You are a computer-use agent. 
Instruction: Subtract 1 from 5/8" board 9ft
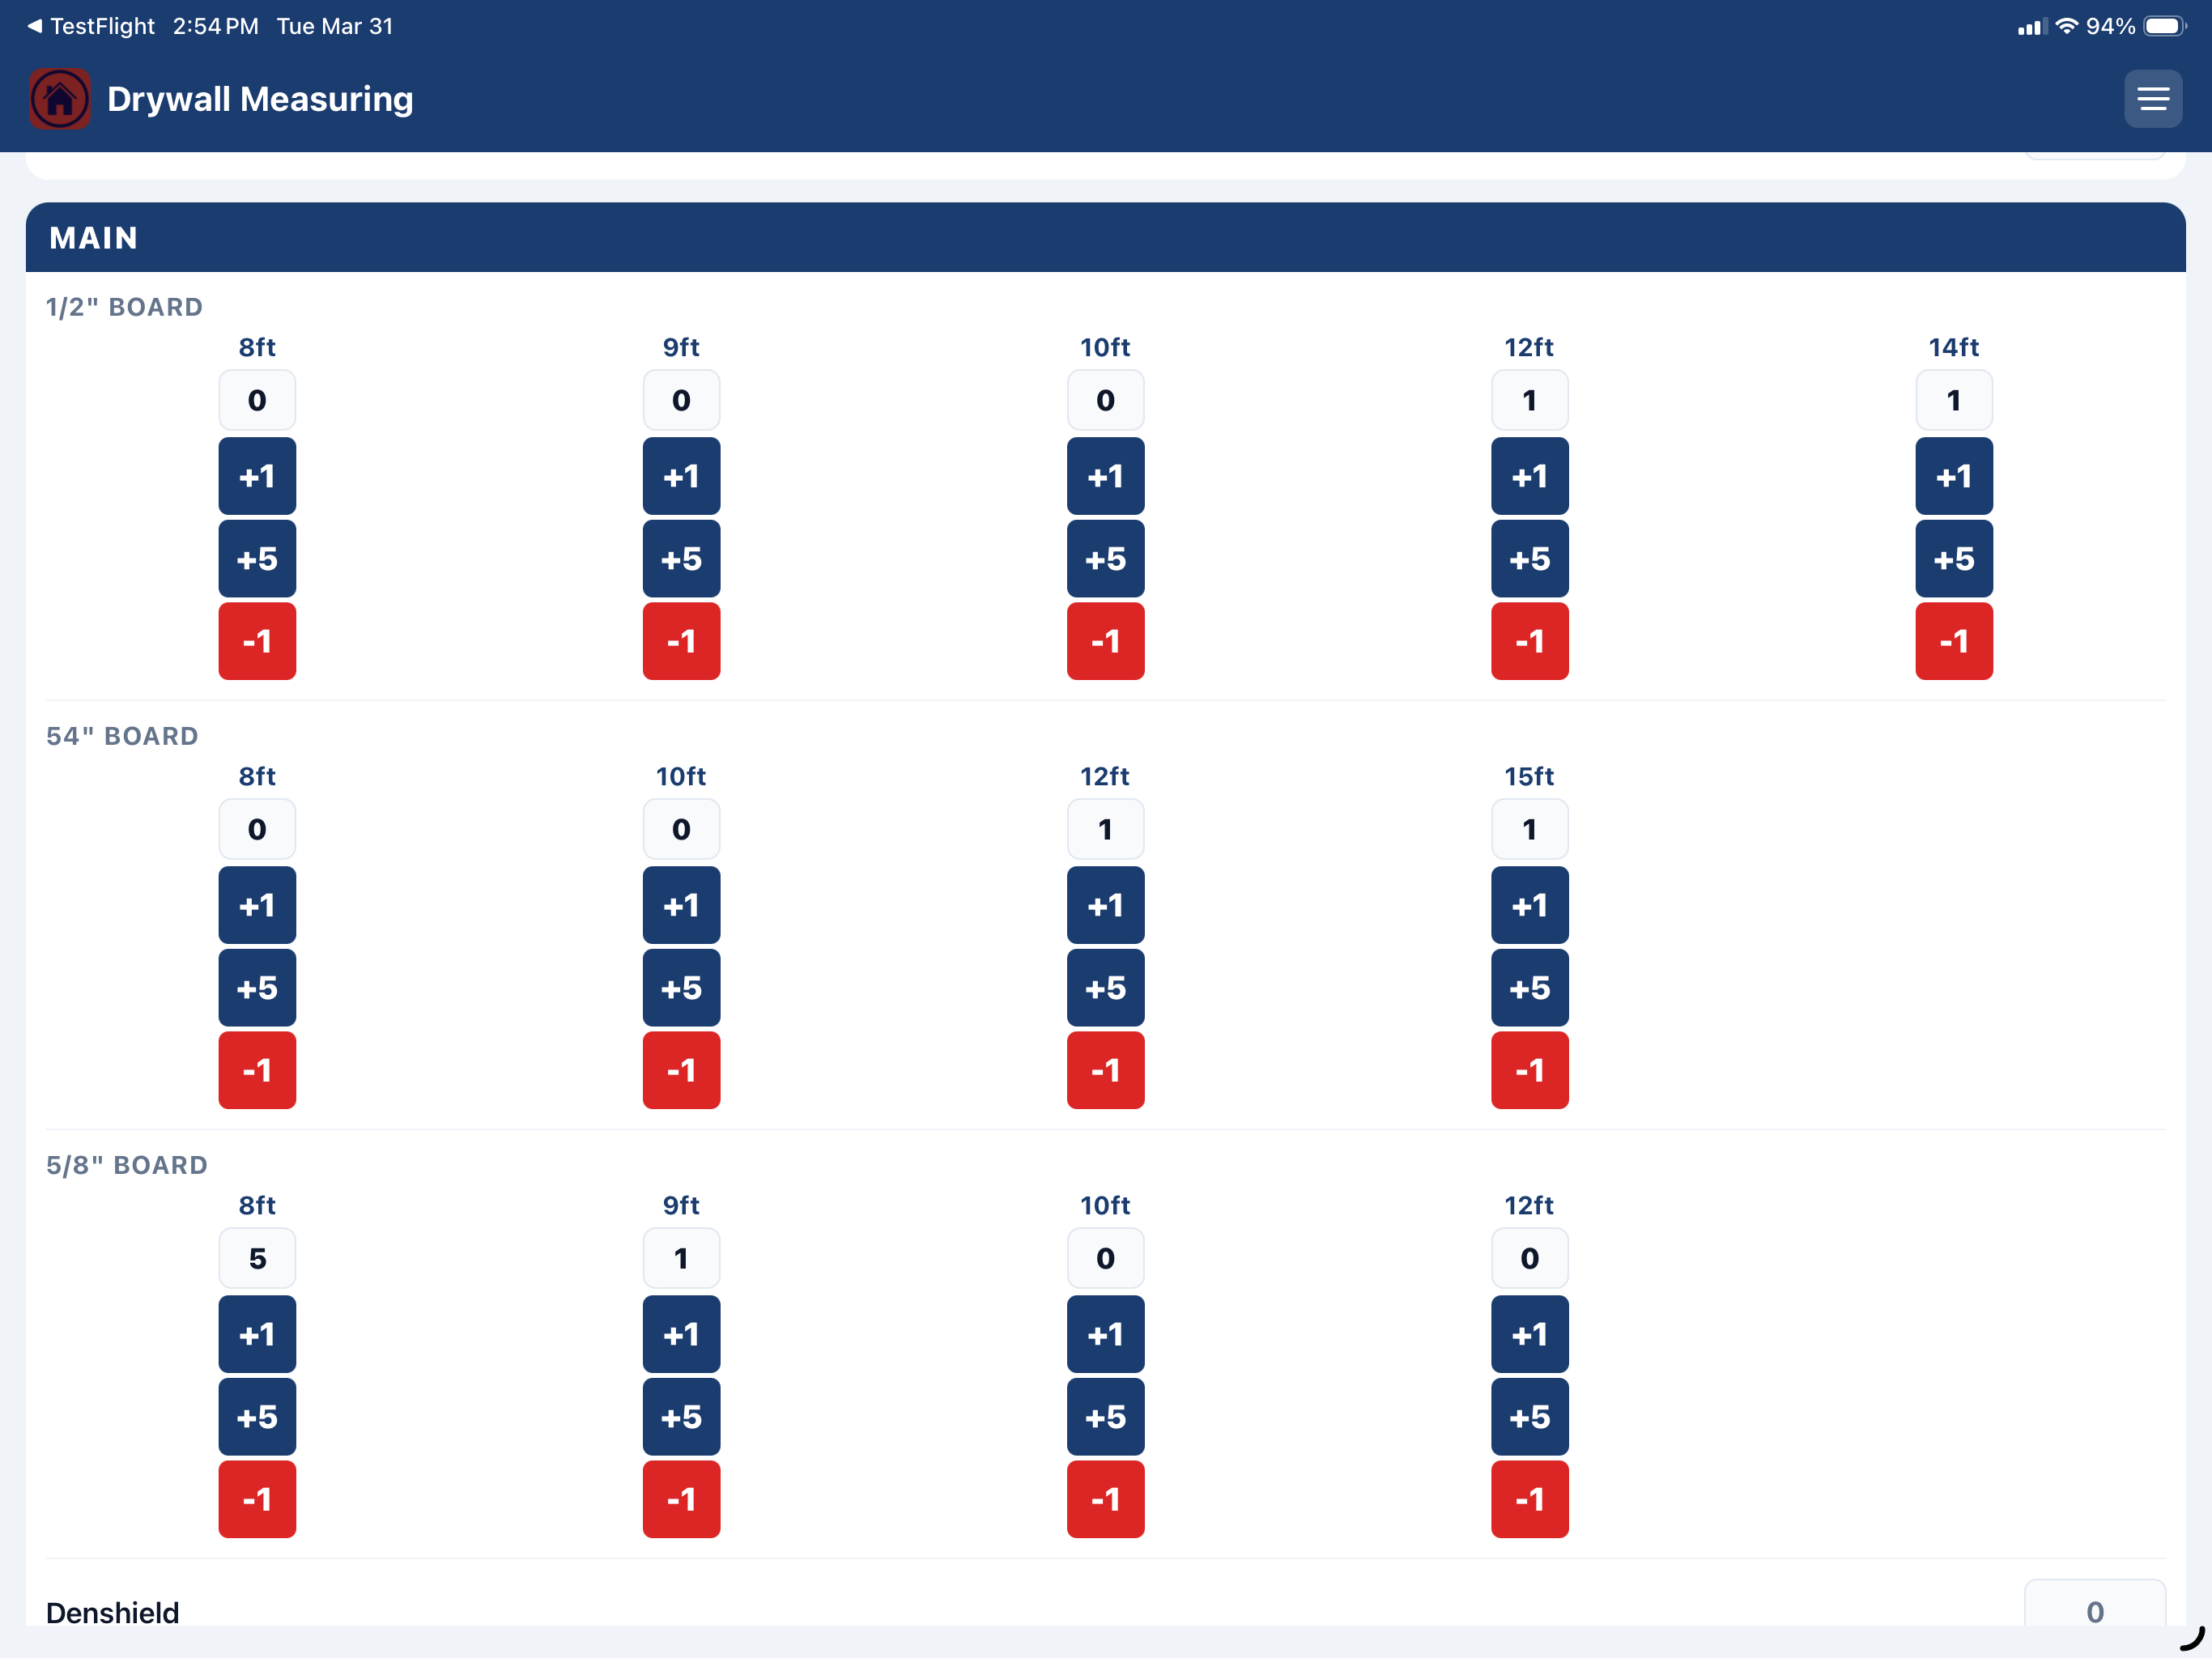(x=681, y=1499)
